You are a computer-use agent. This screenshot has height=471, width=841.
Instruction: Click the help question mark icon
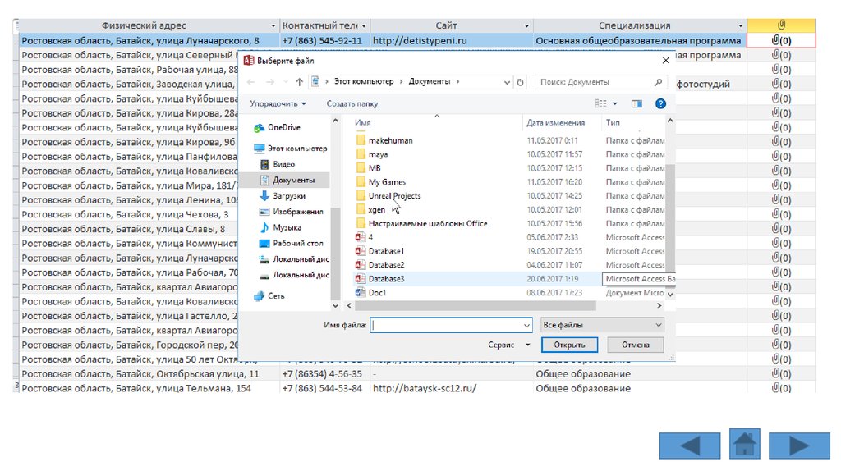[659, 104]
